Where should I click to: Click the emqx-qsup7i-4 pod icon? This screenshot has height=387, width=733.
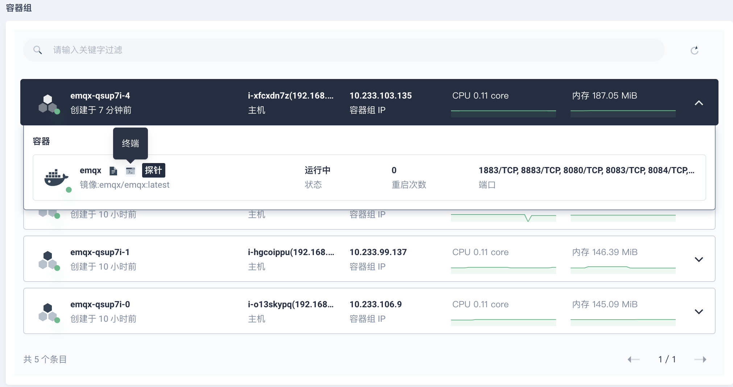[49, 104]
